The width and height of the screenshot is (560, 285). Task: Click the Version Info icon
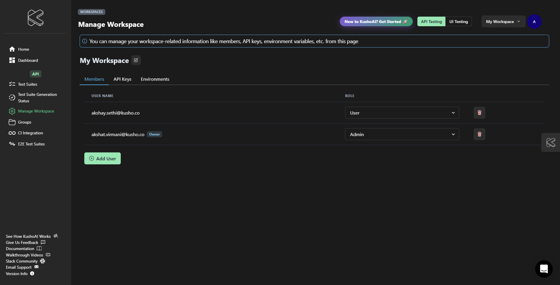click(32, 274)
